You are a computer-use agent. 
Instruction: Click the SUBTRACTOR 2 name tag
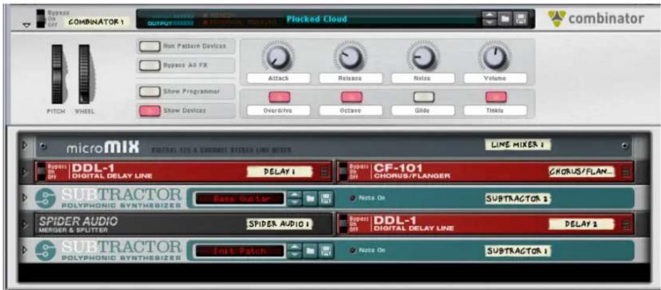coord(518,199)
